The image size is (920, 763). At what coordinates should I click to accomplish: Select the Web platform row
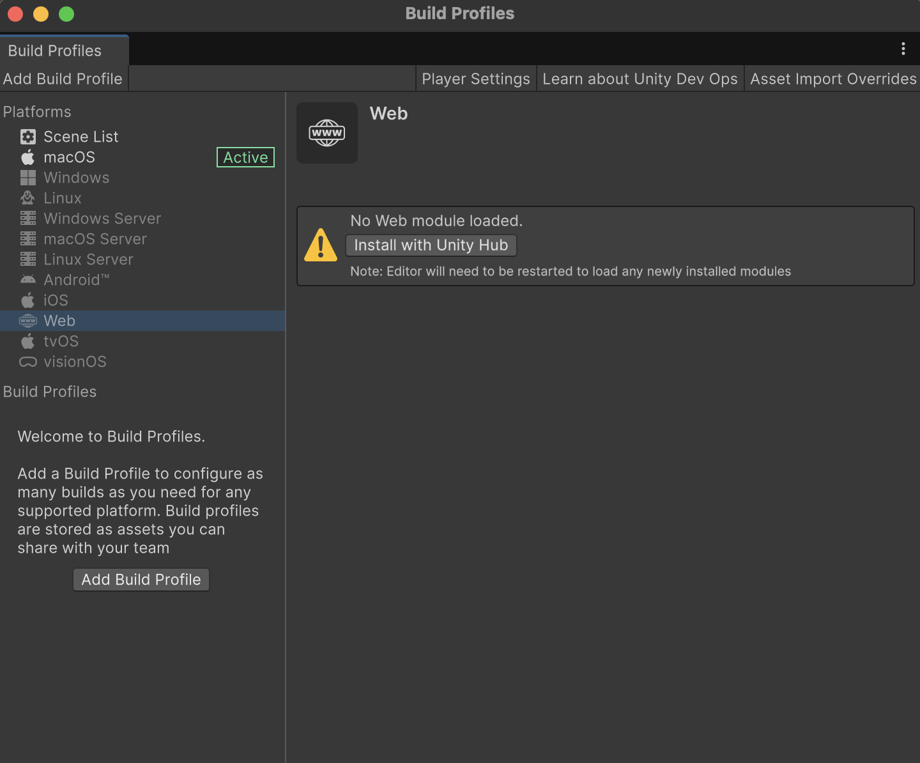(x=142, y=321)
